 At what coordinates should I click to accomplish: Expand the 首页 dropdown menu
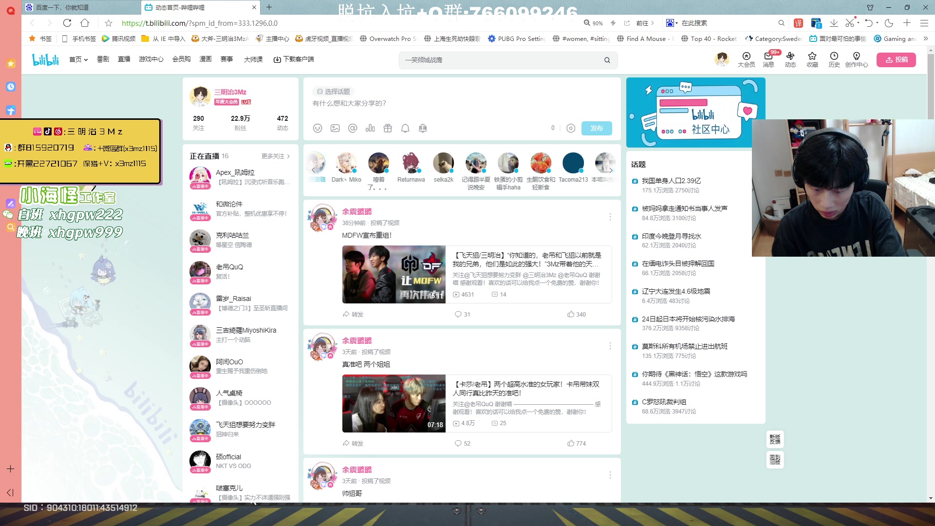78,59
